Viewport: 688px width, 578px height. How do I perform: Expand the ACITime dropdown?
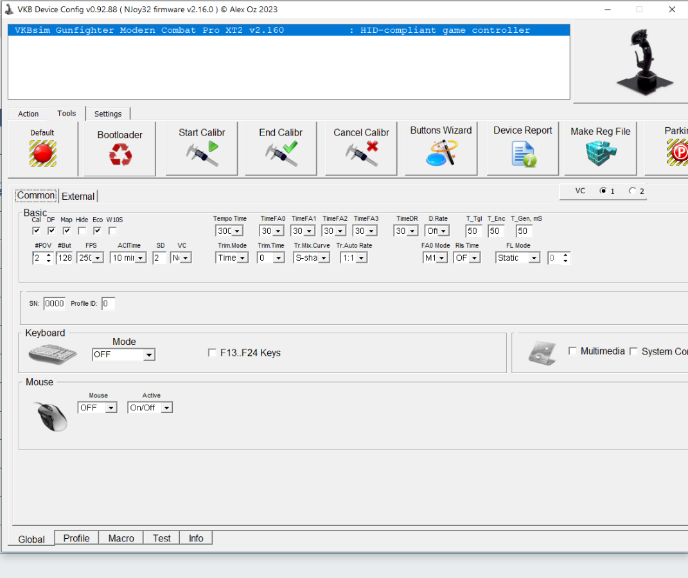(141, 258)
